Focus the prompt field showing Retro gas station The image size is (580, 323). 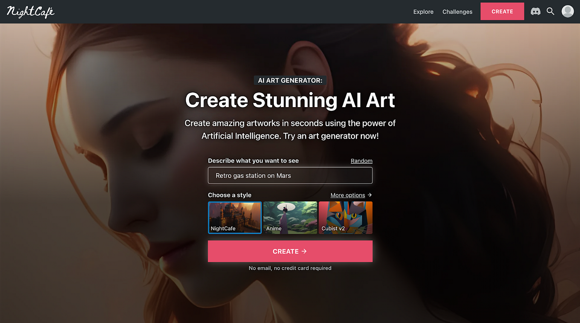pos(290,175)
